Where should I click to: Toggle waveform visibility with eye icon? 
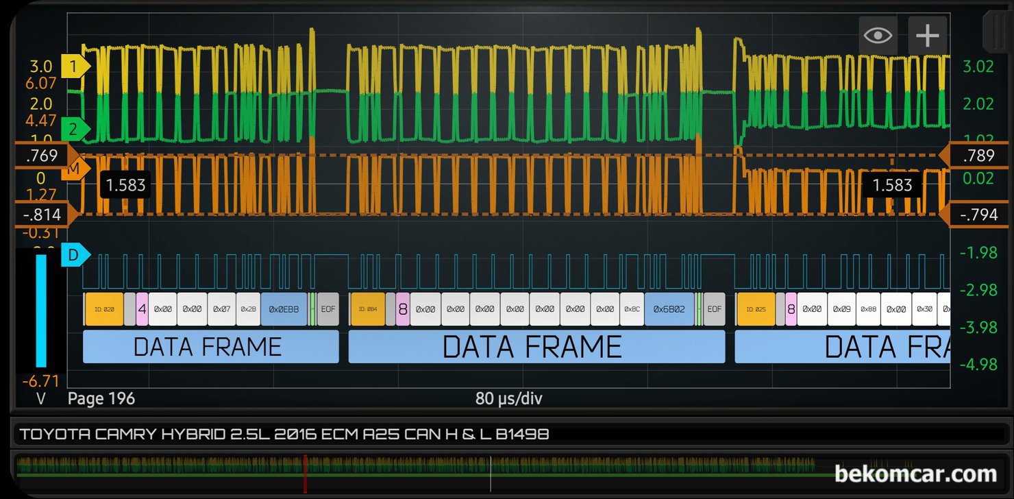click(x=878, y=36)
